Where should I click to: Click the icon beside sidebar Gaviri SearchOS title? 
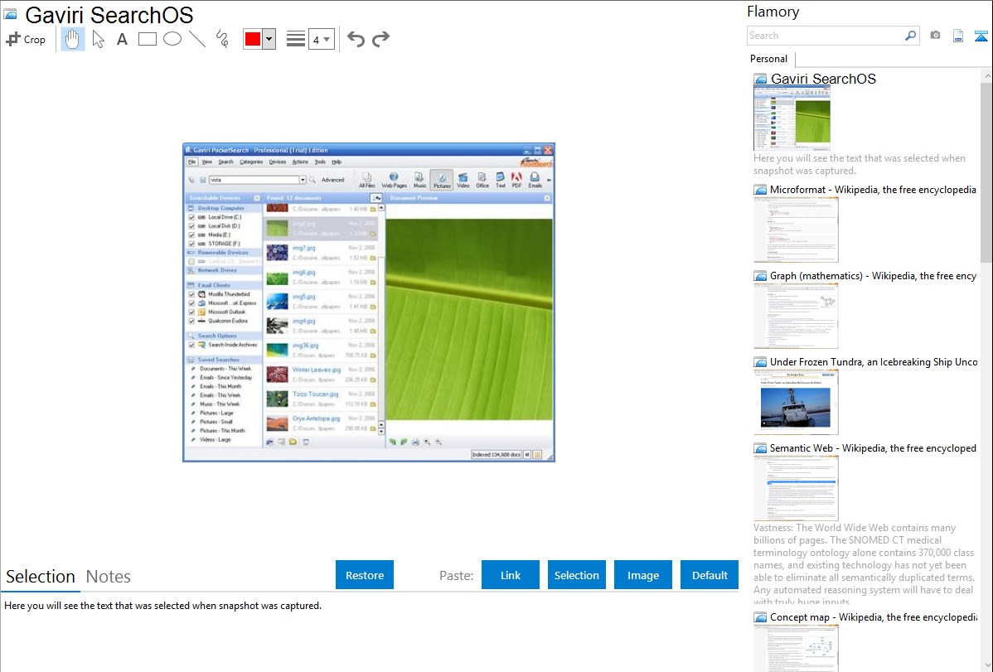coord(760,80)
